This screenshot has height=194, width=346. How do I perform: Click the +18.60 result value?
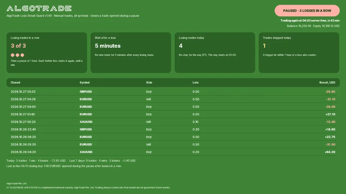point(330,129)
